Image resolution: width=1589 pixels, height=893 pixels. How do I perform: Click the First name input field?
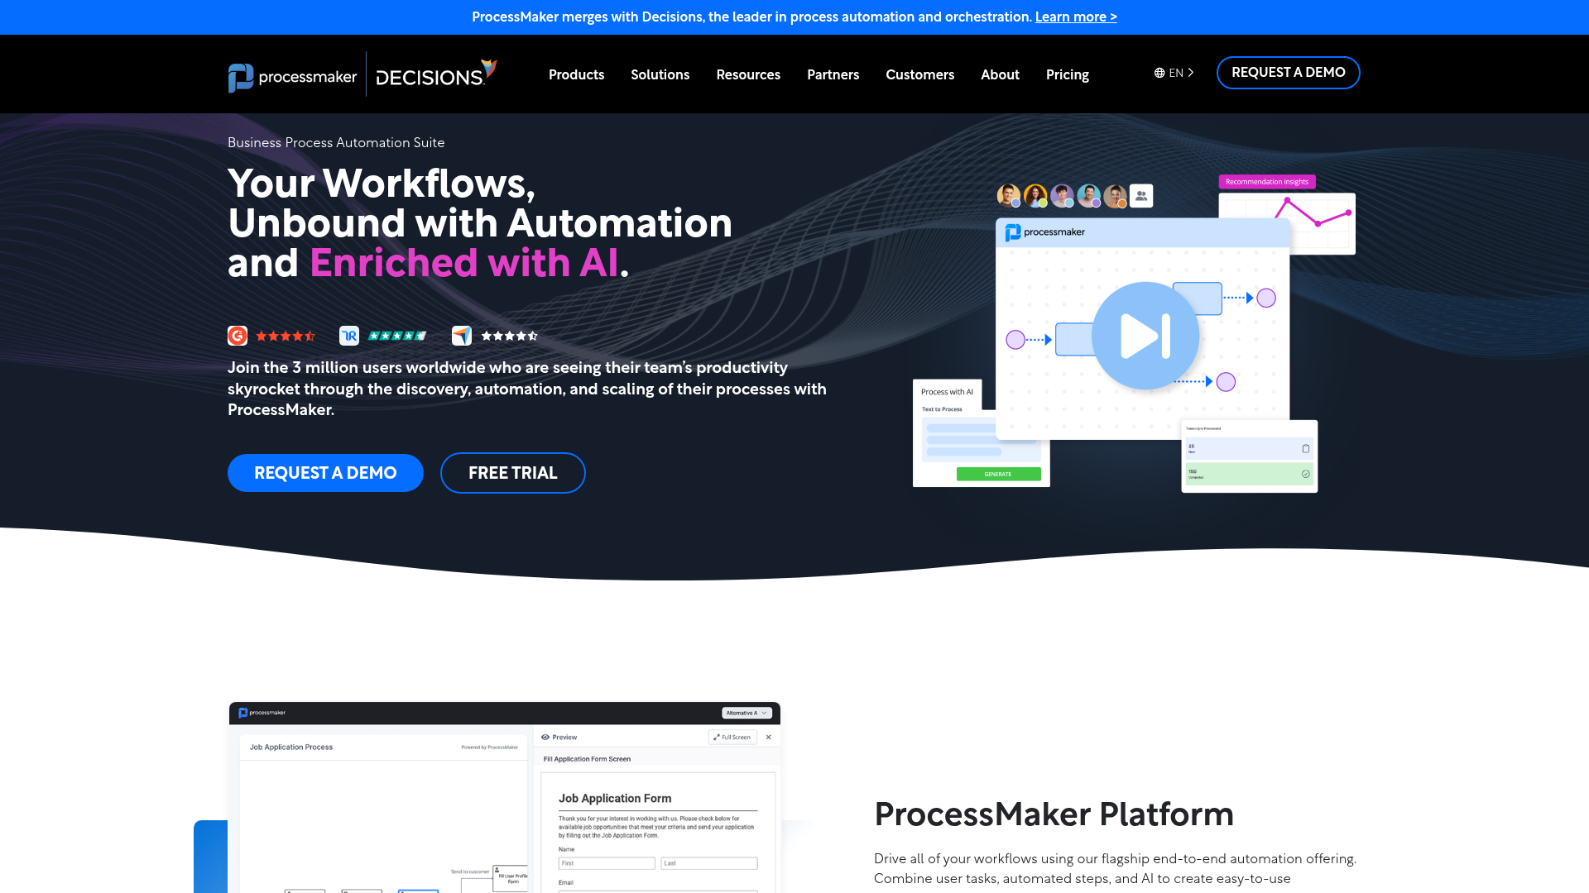(x=607, y=862)
